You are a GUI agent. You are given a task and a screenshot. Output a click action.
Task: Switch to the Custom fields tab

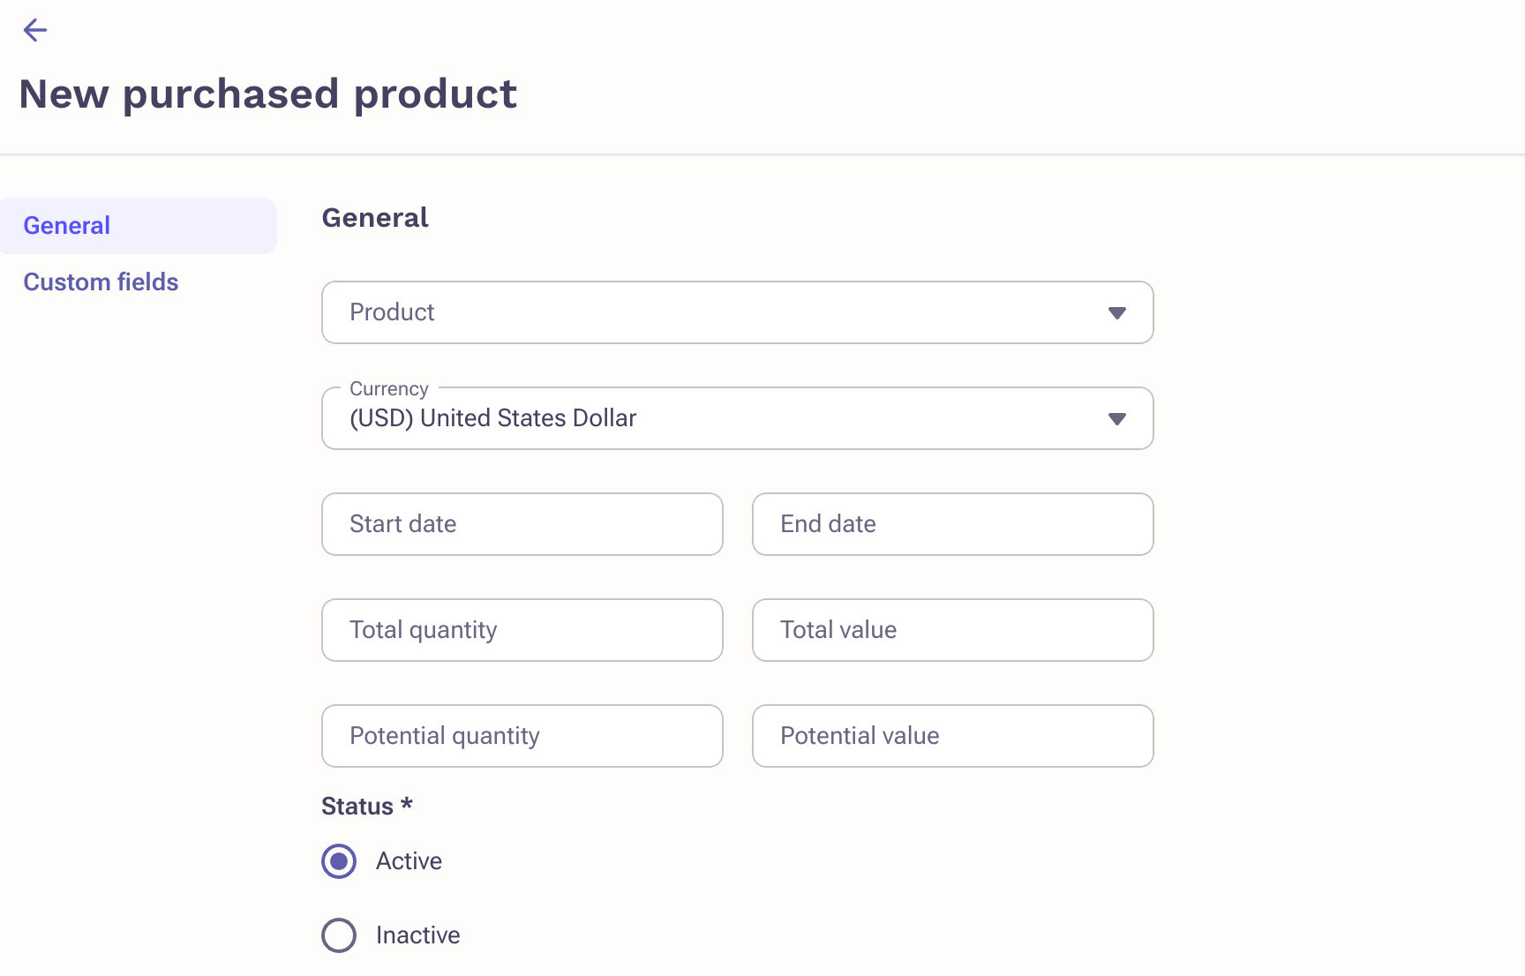pos(101,282)
